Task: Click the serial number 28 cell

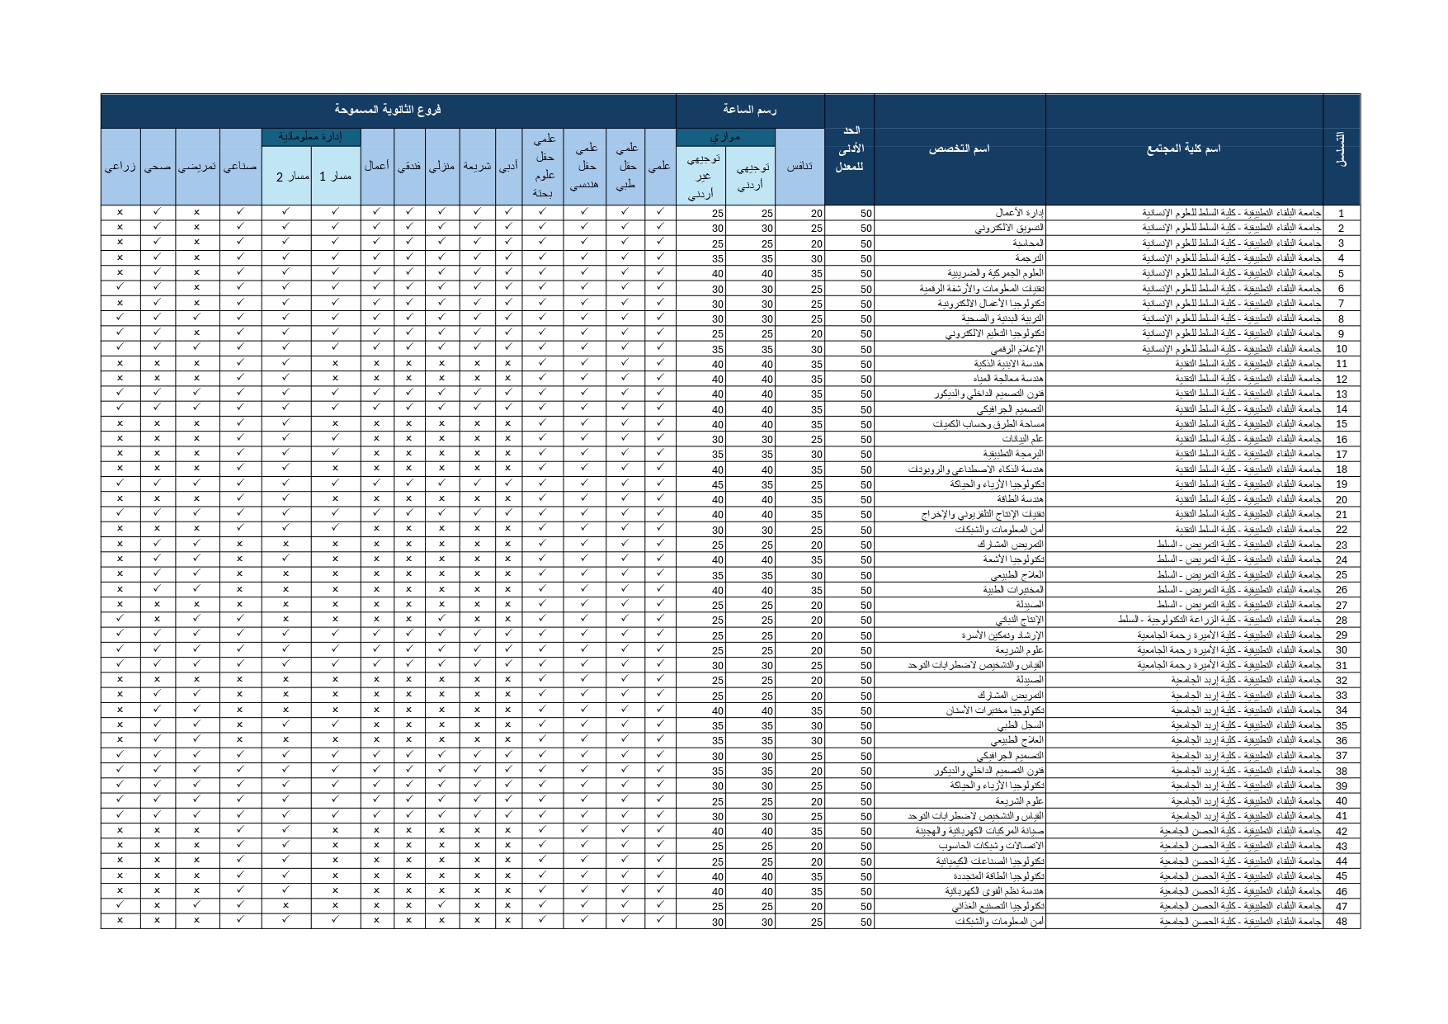Action: click(1341, 620)
